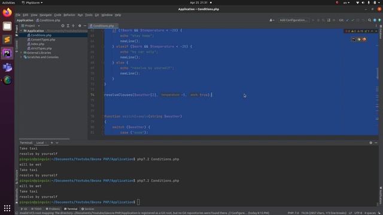Toggle the Bookmarks side tool window stripe
This screenshot has height=215, width=383.
pos(17,195)
